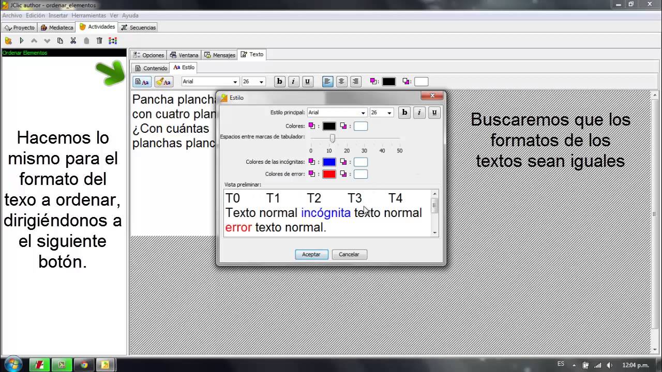662x372 pixels.
Task: Open the Edición menu
Action: tap(35, 16)
